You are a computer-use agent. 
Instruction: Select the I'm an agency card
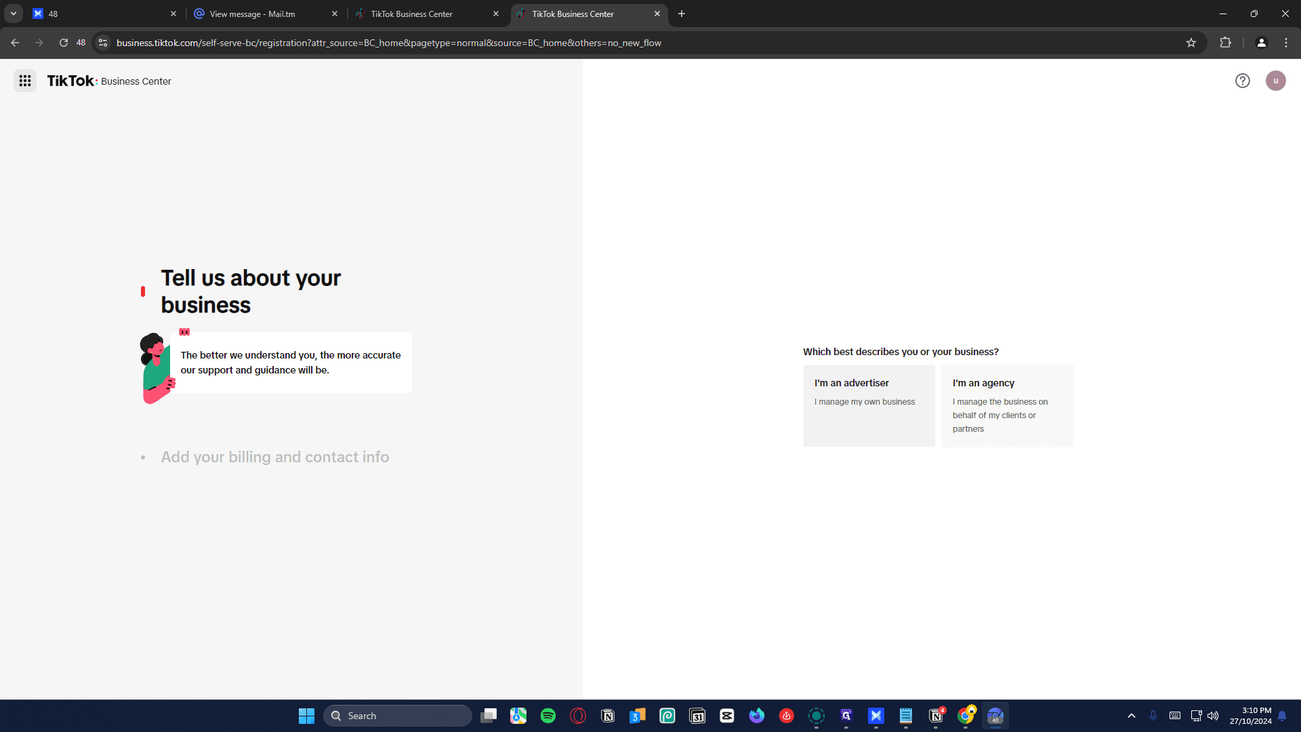click(1007, 405)
